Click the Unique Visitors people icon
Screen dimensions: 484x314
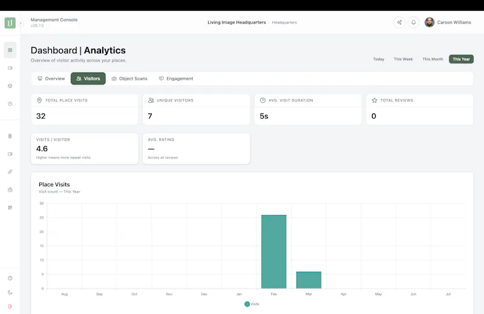pos(151,100)
